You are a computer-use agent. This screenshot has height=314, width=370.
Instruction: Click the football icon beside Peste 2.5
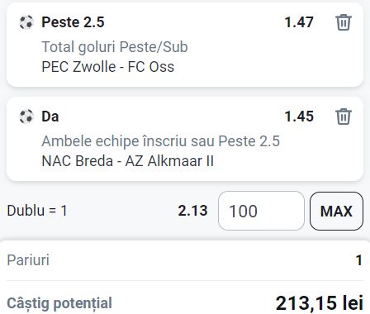[26, 22]
